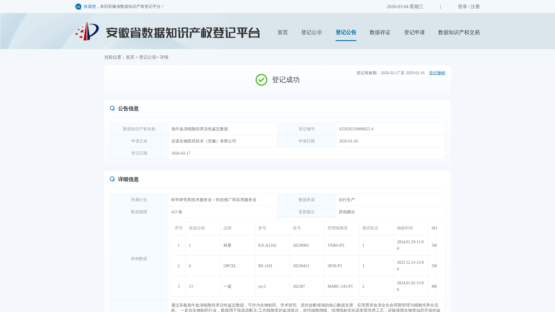This screenshot has height=312, width=555.
Task: Click the platform emblem logo
Action: (x=87, y=31)
